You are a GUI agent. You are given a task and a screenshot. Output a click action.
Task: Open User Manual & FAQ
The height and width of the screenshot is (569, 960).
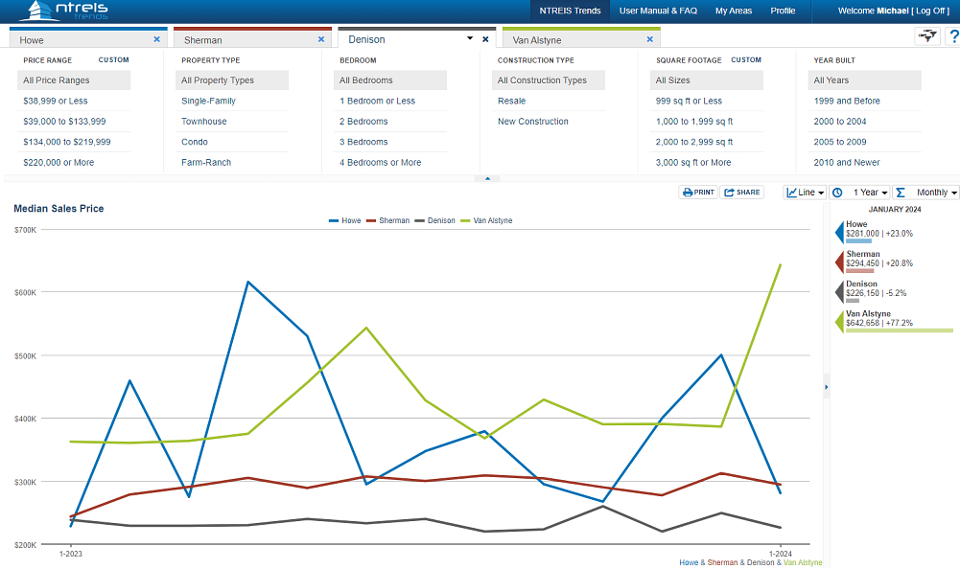pyautogui.click(x=658, y=11)
